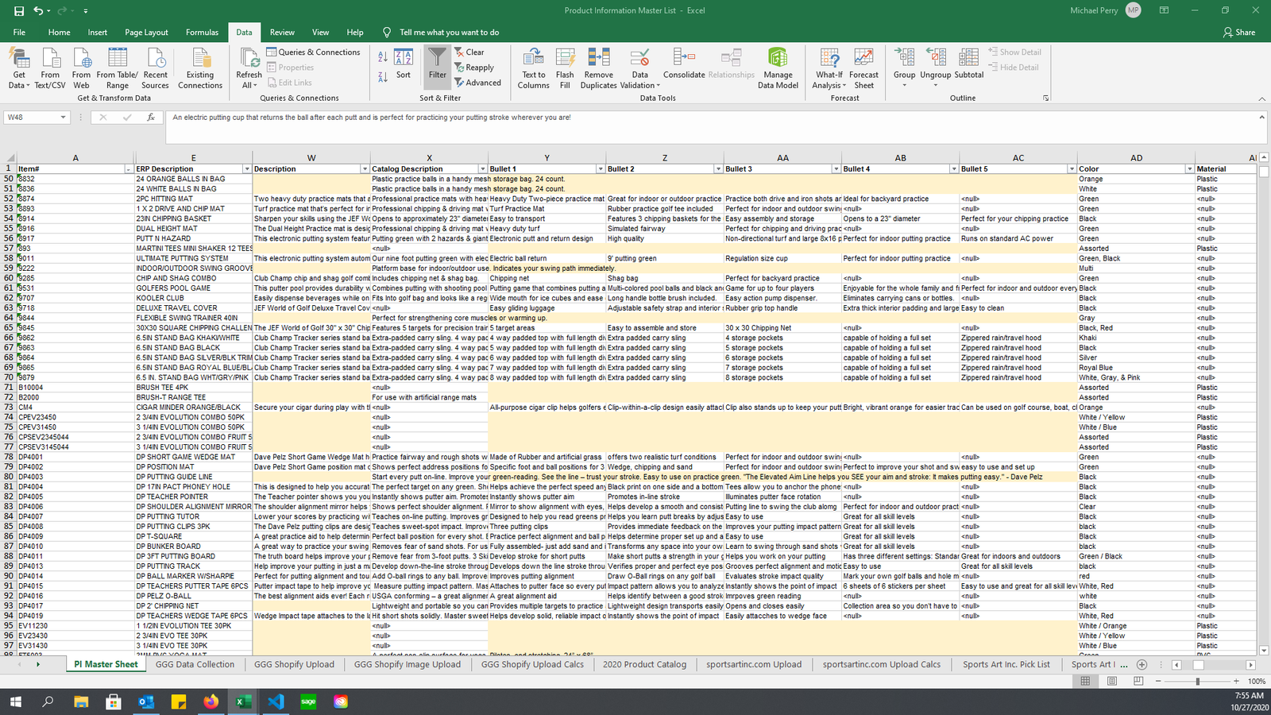The image size is (1271, 715).
Task: Open Recent Sources
Action: tap(156, 68)
